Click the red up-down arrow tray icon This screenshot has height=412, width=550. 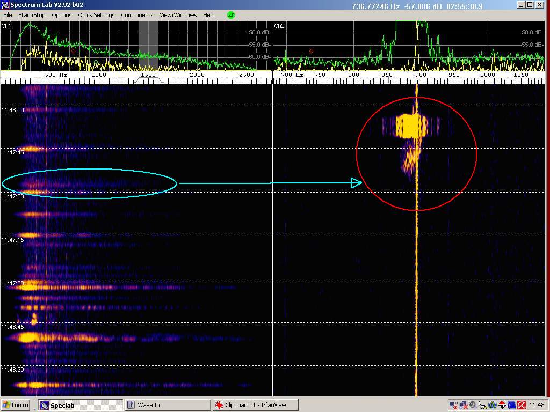pyautogui.click(x=502, y=405)
